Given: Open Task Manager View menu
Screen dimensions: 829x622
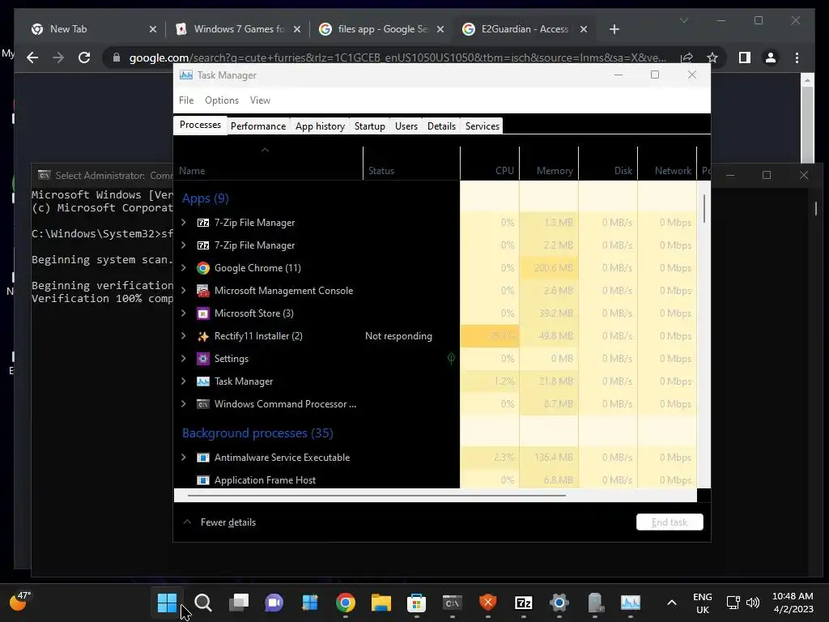Looking at the screenshot, I should tap(260, 100).
